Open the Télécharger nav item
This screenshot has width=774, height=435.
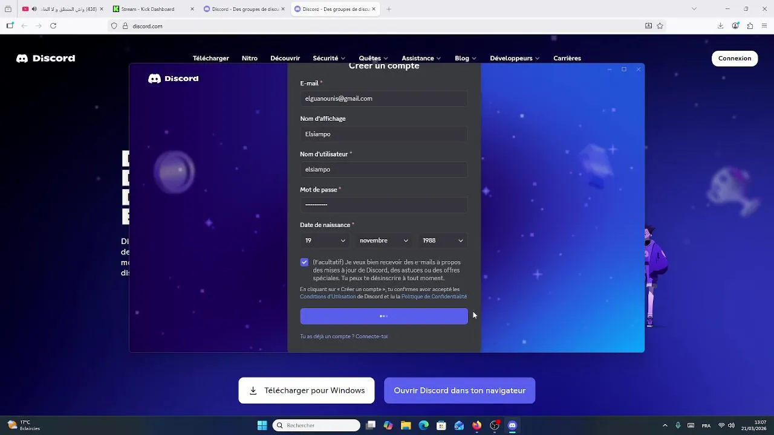click(x=211, y=59)
